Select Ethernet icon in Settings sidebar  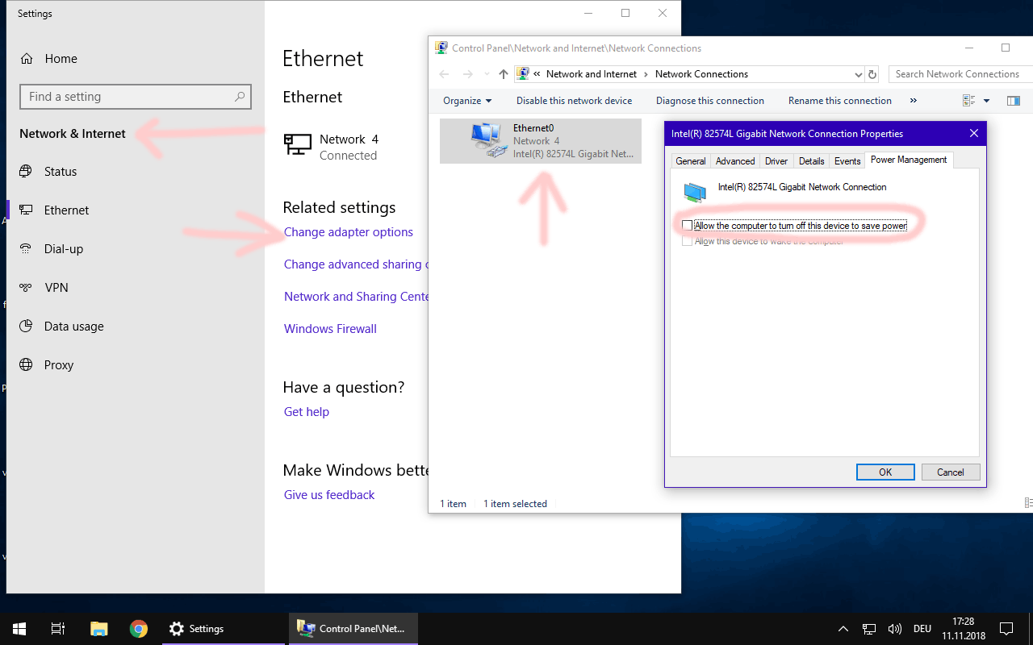coord(27,210)
